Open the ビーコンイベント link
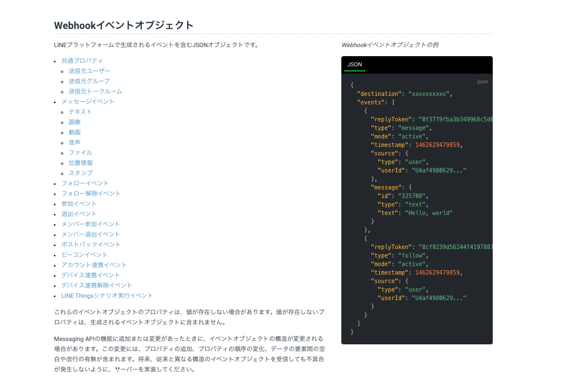The height and width of the screenshot is (392, 567). pyautogui.click(x=84, y=255)
